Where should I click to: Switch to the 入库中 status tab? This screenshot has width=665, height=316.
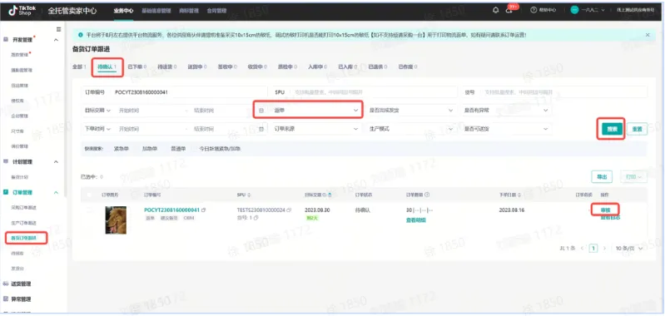[x=318, y=67]
